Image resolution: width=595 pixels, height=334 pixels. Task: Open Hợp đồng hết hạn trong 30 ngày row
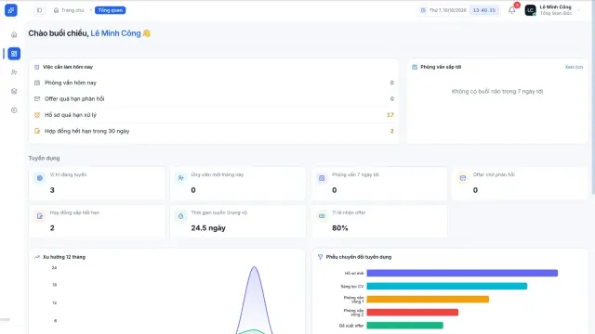(x=214, y=131)
